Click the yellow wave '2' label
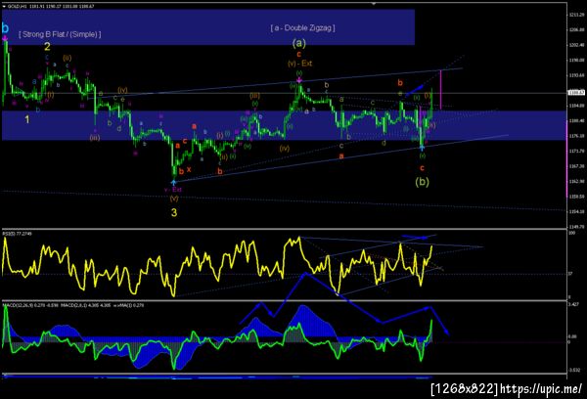This screenshot has height=399, width=587. click(47, 47)
